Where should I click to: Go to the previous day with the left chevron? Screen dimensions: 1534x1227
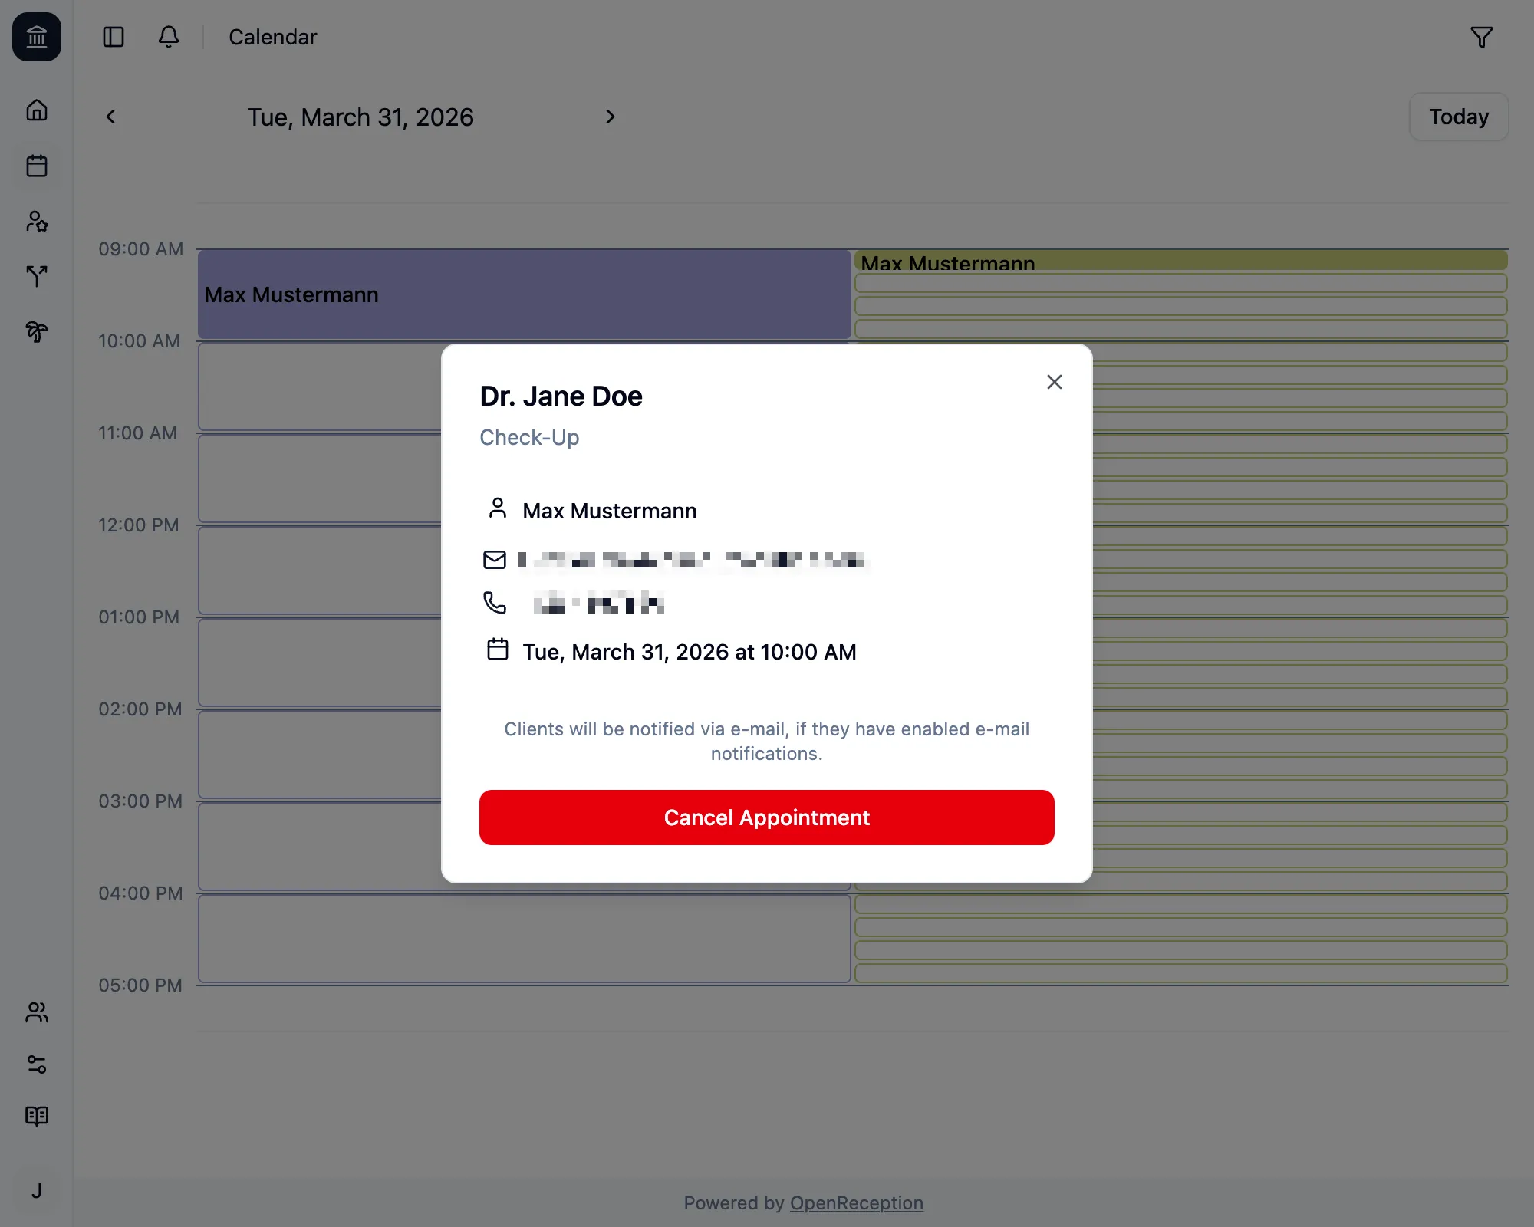110,117
